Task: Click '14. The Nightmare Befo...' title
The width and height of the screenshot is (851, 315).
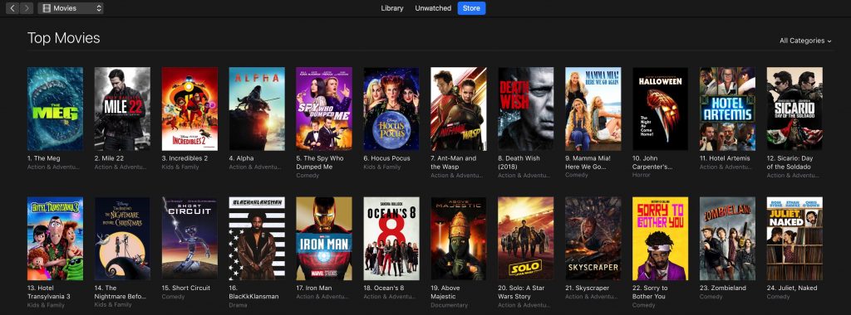Action: [121, 293]
